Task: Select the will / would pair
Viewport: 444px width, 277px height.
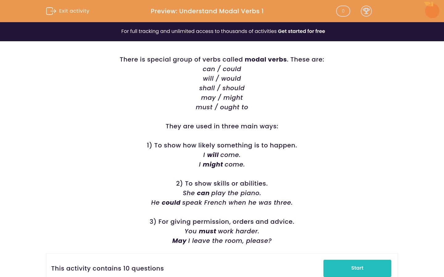Action: 222,78
